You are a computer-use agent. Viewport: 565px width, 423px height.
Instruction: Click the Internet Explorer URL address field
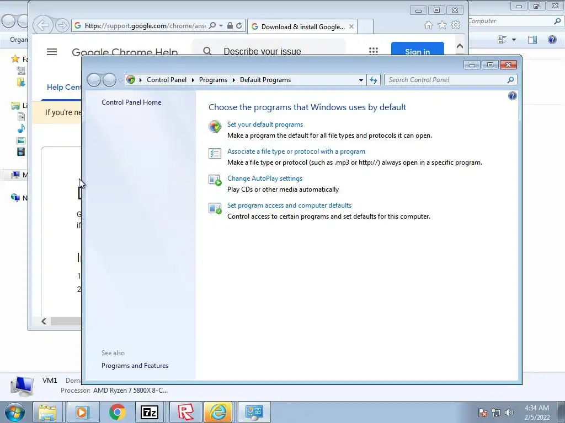[x=145, y=25]
